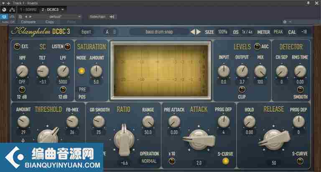Open the OPERATION NORMAL selector
Viewport: 321px width, 172px height.
click(149, 161)
